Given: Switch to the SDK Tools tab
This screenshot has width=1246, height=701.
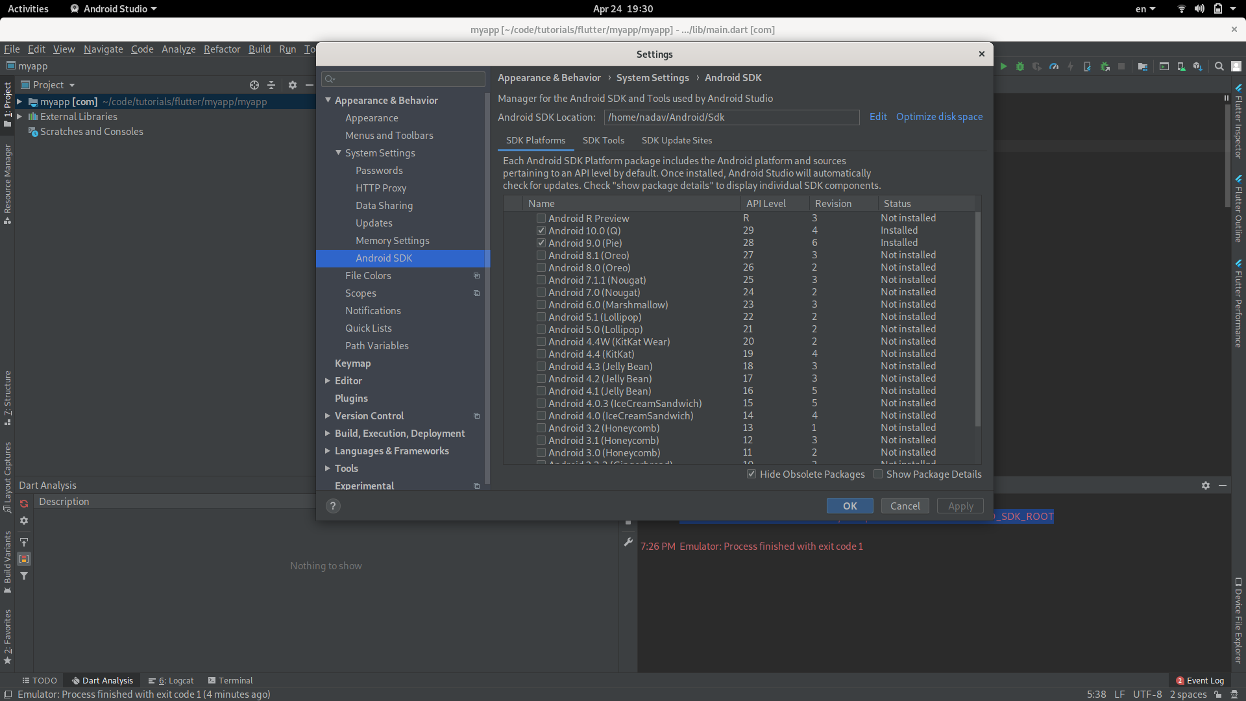Looking at the screenshot, I should (x=604, y=140).
